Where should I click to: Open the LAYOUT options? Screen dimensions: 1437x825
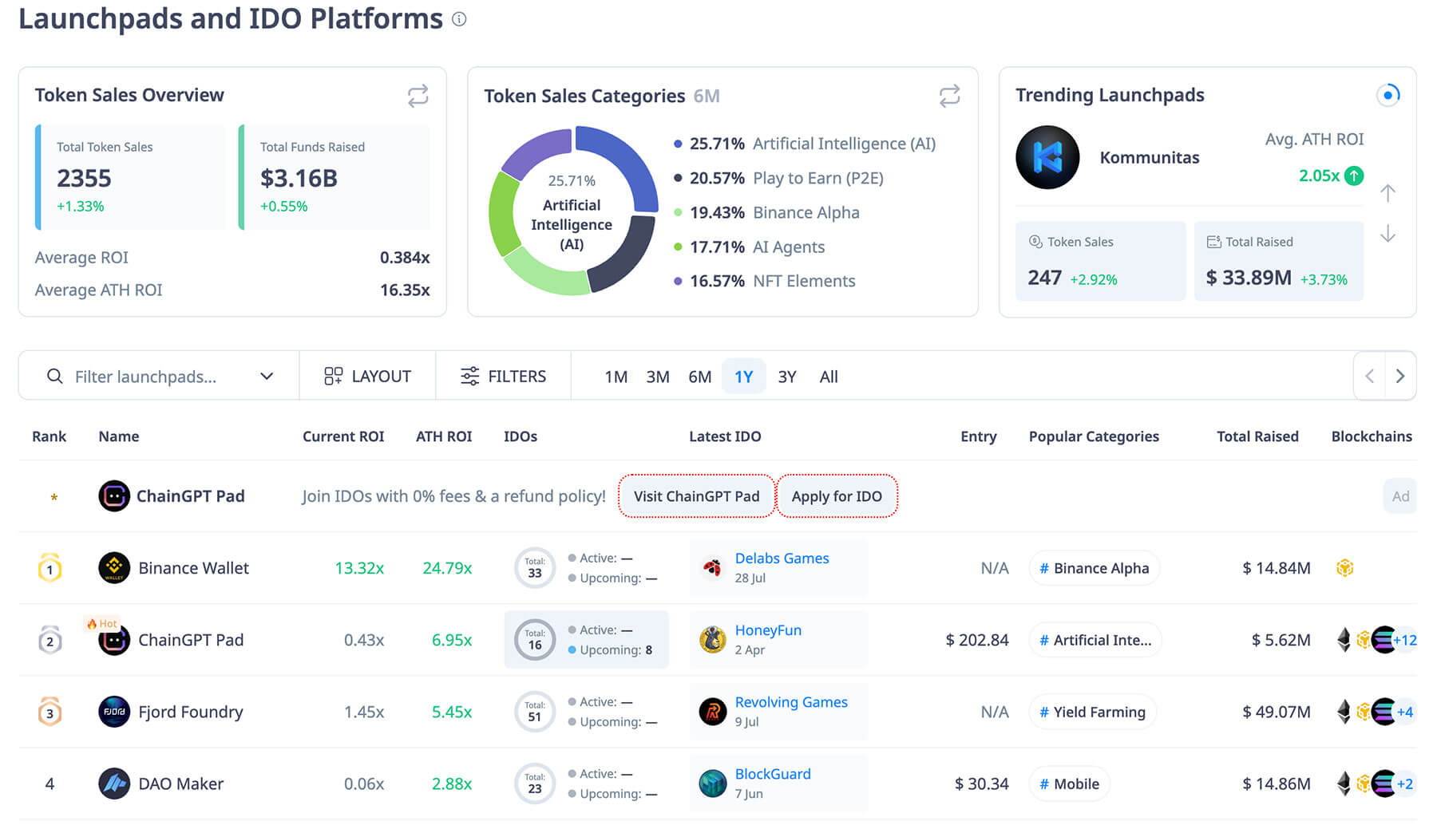point(367,377)
